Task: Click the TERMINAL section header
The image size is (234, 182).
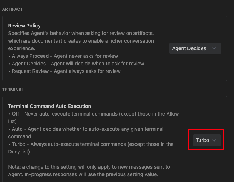Action: (x=13, y=90)
